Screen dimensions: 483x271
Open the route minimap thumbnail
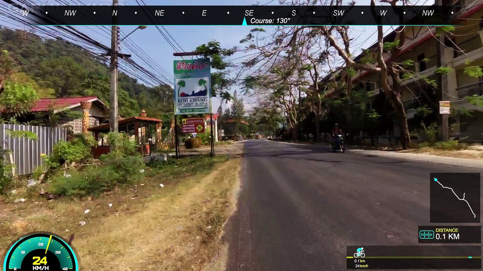coord(455,198)
